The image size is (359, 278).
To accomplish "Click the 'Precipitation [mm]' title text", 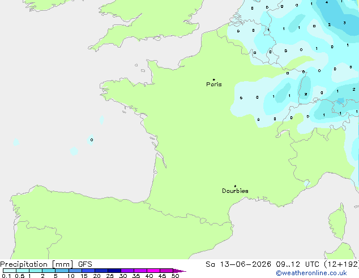I will [37, 264].
